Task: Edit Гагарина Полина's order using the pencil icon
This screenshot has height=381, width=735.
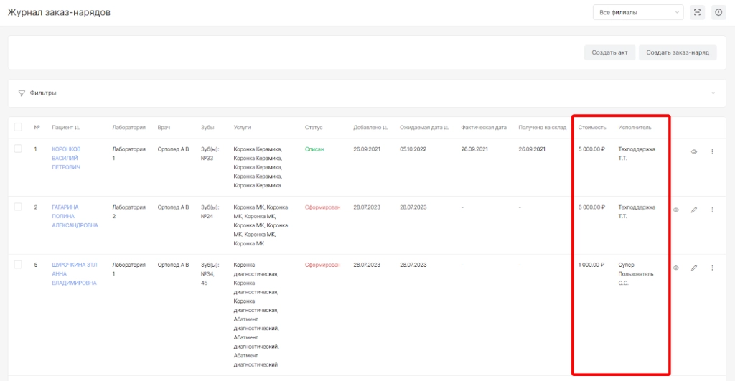Action: pos(694,210)
